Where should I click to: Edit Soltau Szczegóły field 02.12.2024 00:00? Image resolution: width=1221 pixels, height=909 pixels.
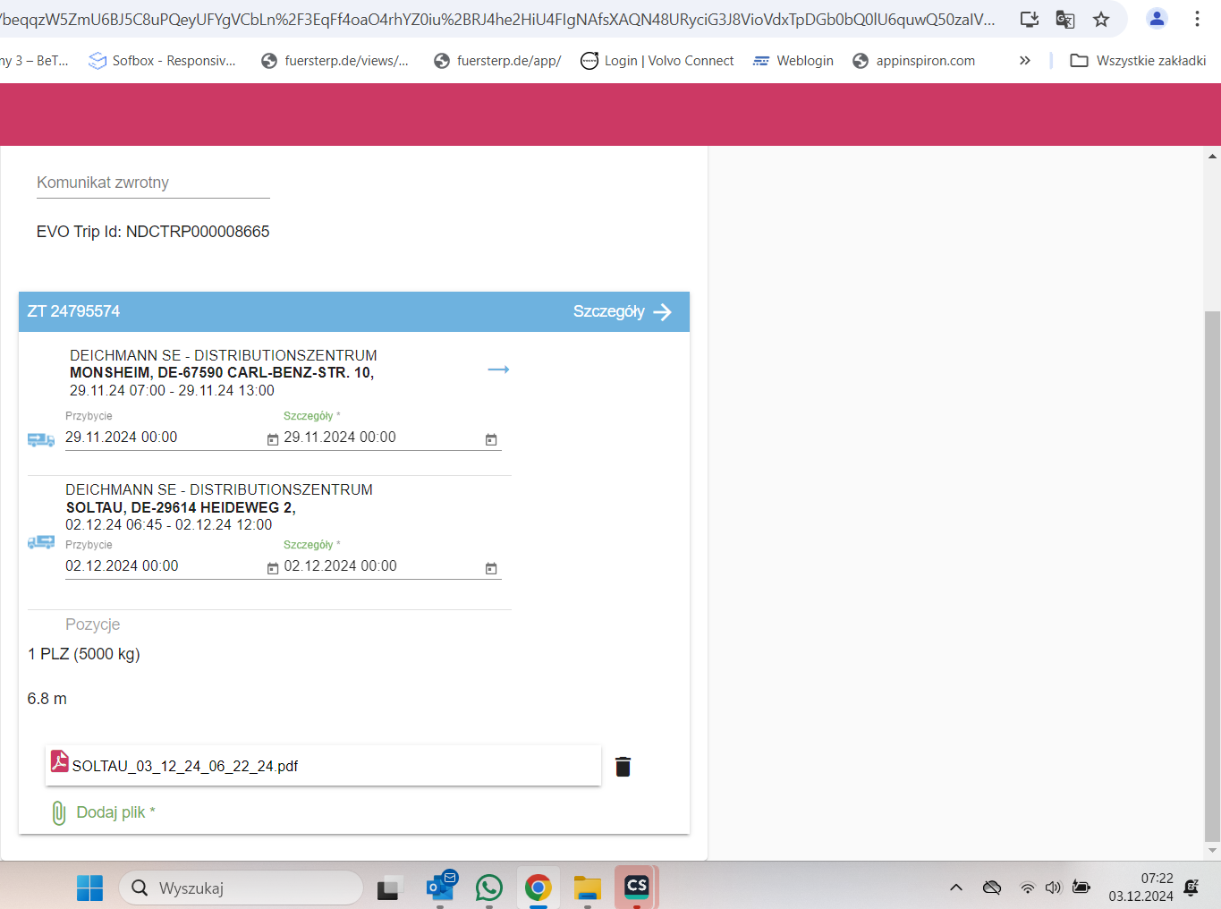pyautogui.click(x=383, y=566)
